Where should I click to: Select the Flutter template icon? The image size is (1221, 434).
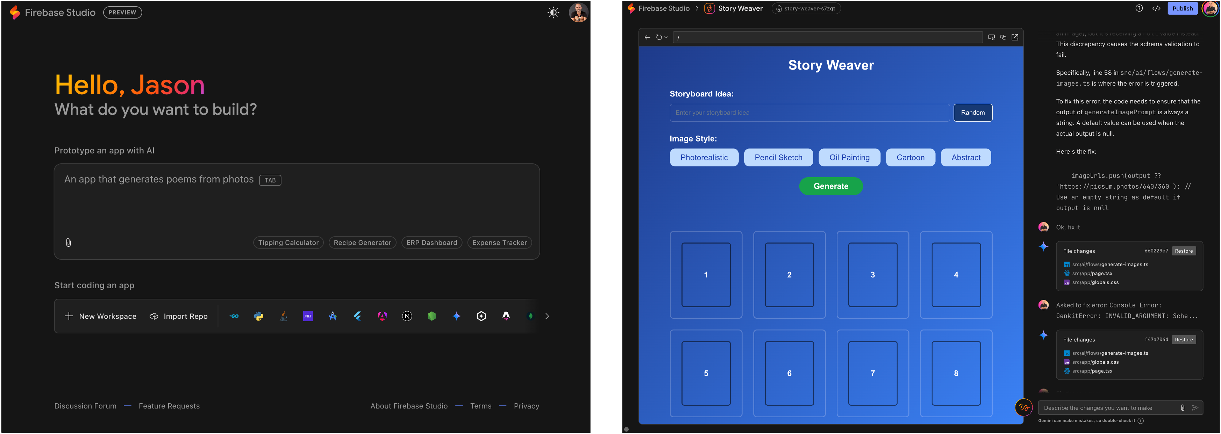pyautogui.click(x=357, y=316)
